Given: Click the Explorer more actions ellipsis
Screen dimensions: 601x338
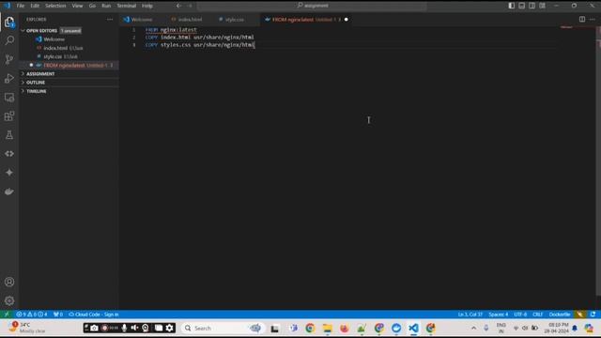Looking at the screenshot, I should click(x=110, y=19).
